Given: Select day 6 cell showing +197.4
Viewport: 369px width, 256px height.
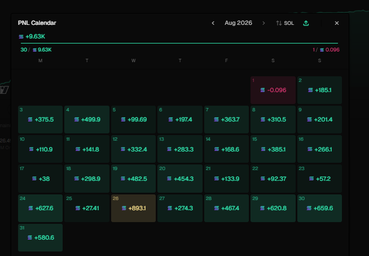Looking at the screenshot, I should (x=180, y=119).
